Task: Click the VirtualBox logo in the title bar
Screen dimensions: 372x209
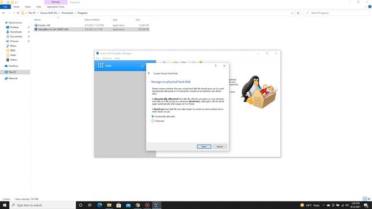Action: (x=97, y=53)
